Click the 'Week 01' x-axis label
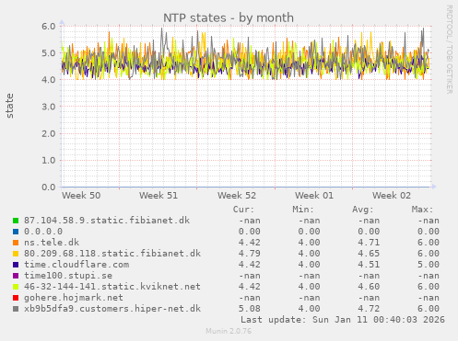Viewport: 458px width, 341px height. (314, 196)
